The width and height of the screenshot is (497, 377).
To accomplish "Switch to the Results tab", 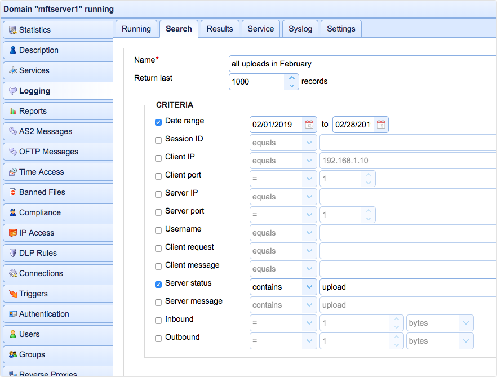I will pos(219,28).
